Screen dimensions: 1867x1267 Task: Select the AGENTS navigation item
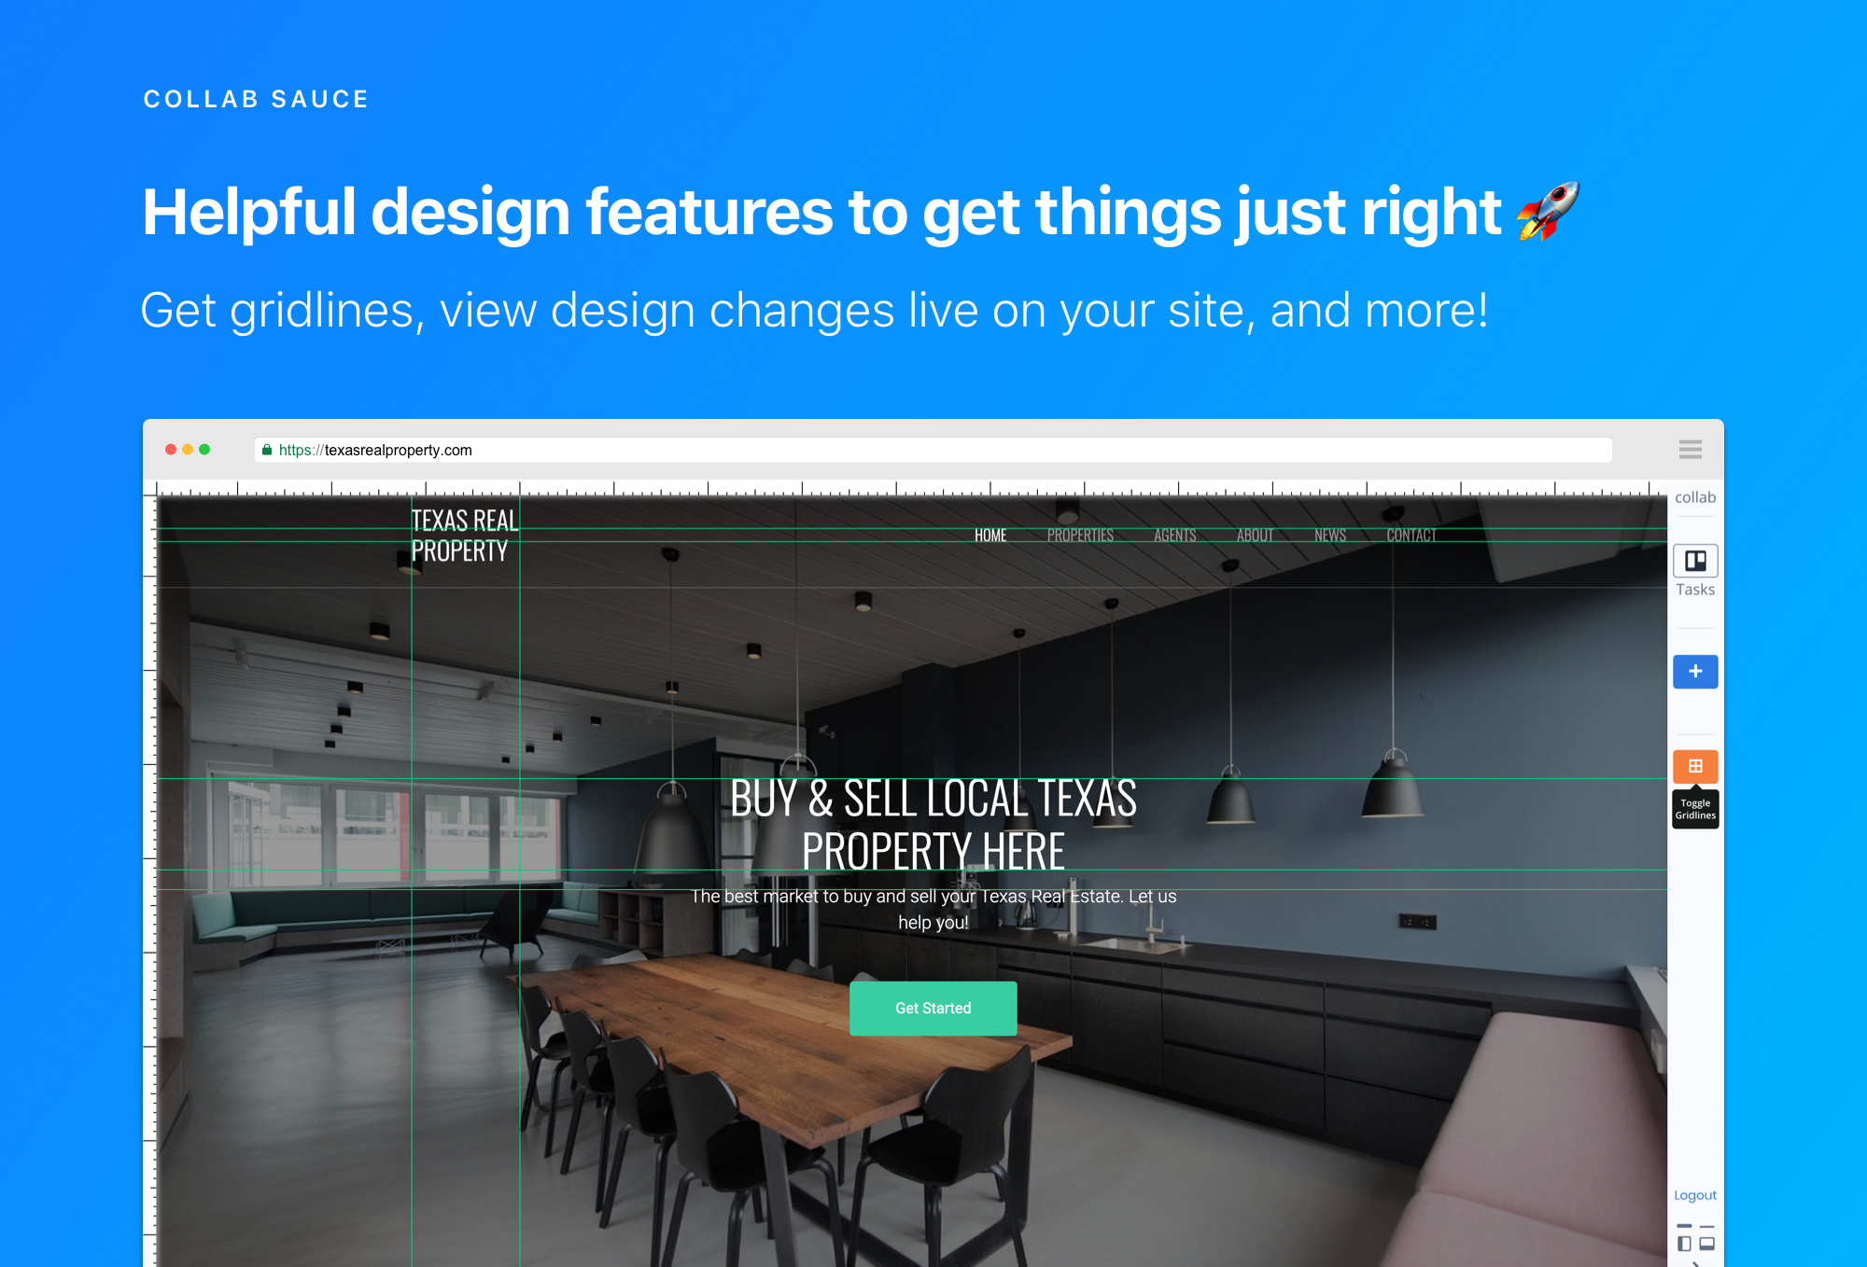1174,536
